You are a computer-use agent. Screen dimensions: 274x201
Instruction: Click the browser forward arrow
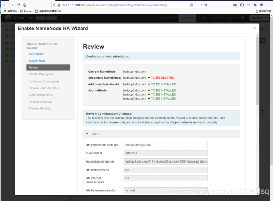pos(12,5)
